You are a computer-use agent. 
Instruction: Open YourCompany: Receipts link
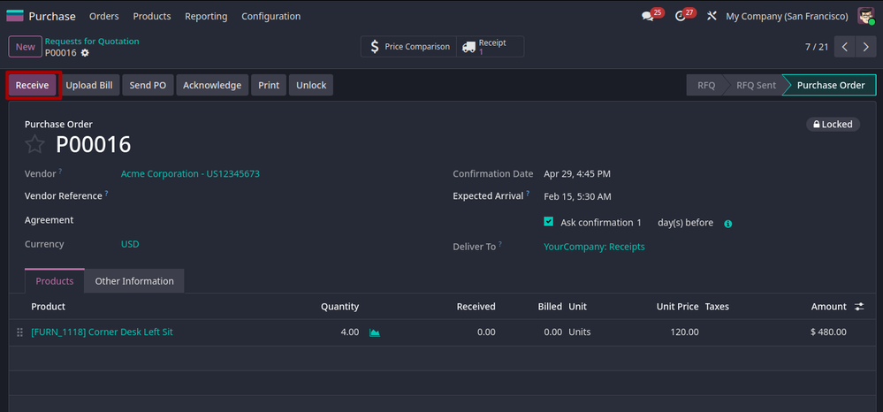coord(594,247)
